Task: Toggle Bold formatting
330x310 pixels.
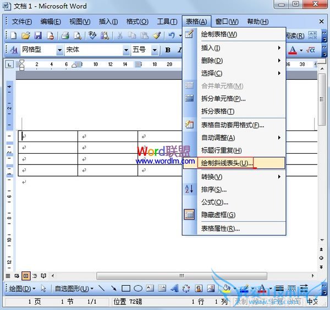Action: point(168,50)
